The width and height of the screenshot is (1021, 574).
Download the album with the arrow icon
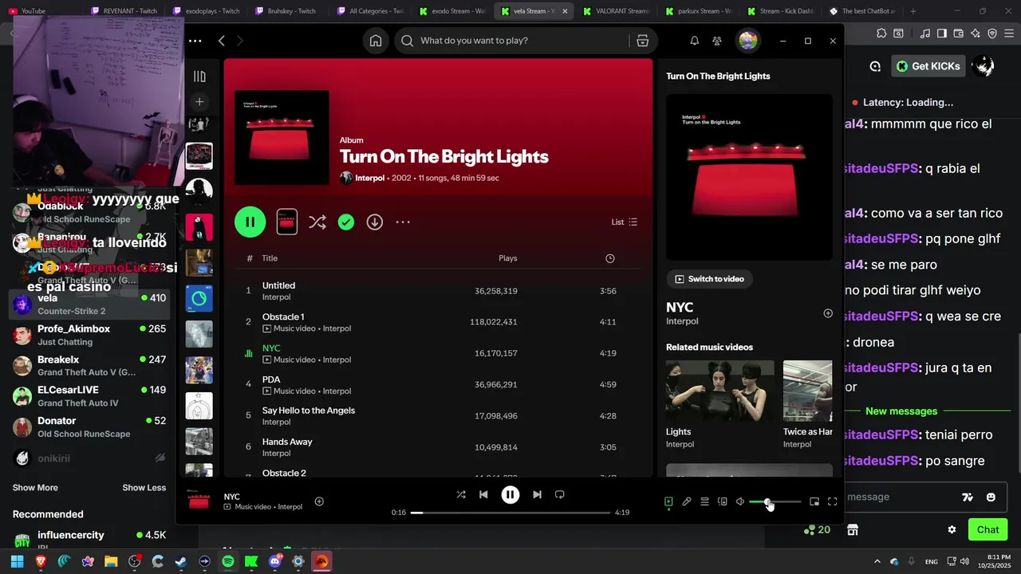[x=375, y=222]
